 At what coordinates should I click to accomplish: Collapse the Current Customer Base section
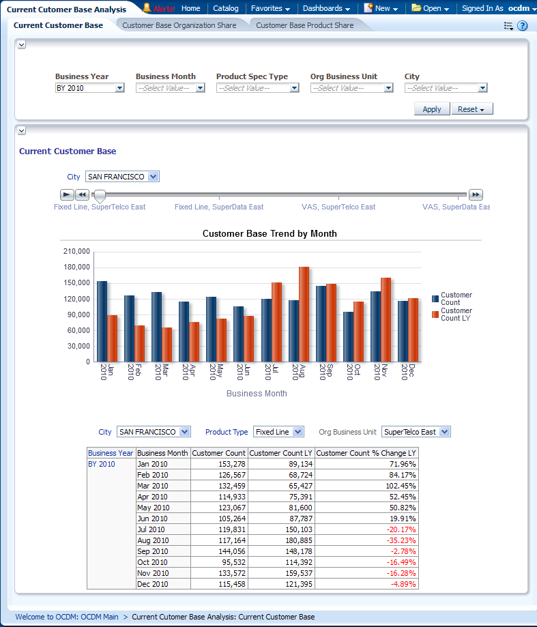(21, 130)
